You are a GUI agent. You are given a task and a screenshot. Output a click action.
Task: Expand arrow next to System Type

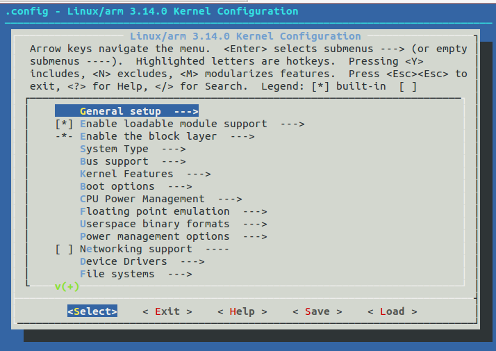[x=174, y=149]
